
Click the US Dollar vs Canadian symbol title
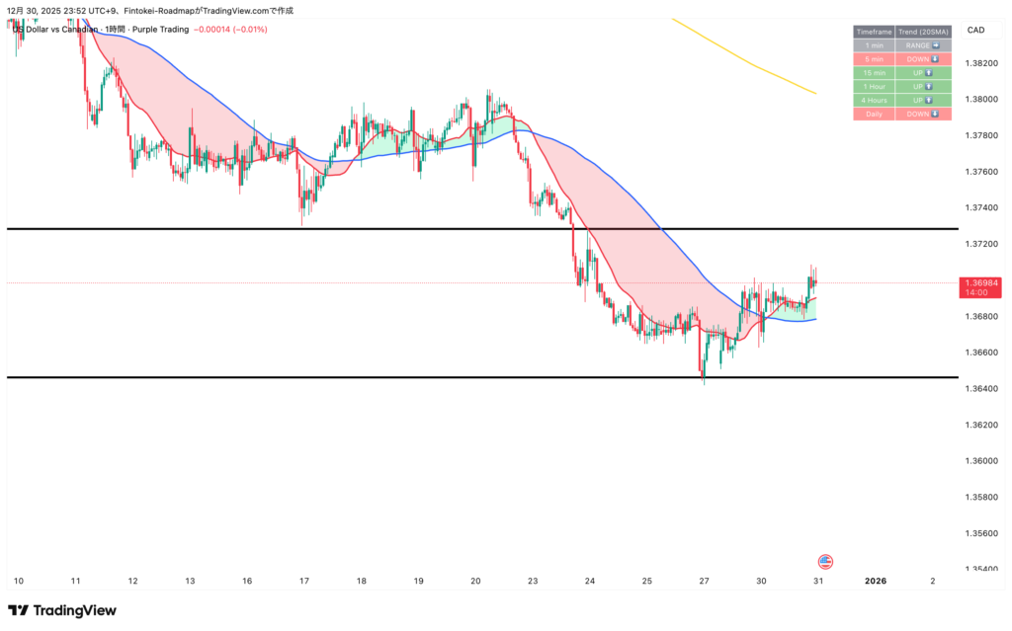tap(55, 30)
